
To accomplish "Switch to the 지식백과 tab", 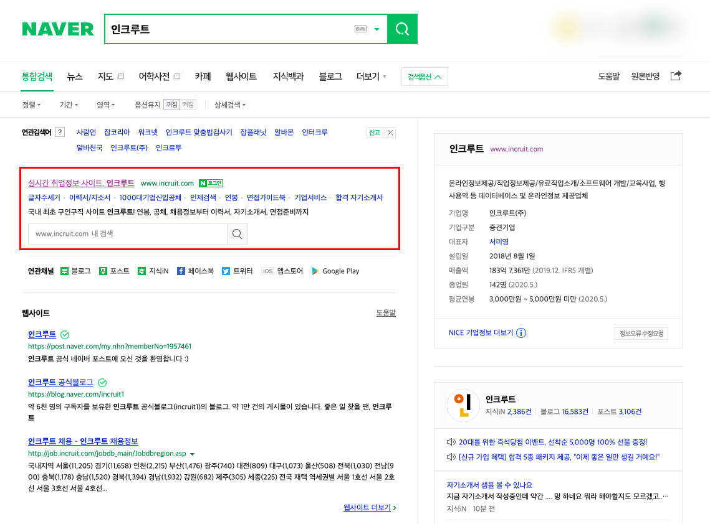I will pyautogui.click(x=288, y=77).
